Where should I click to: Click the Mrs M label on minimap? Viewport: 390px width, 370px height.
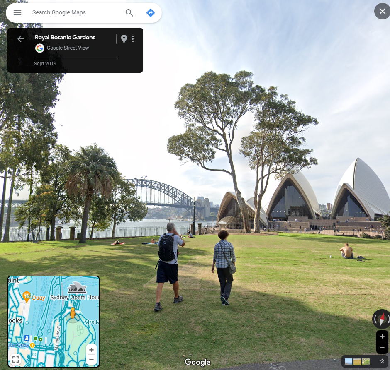[91, 322]
